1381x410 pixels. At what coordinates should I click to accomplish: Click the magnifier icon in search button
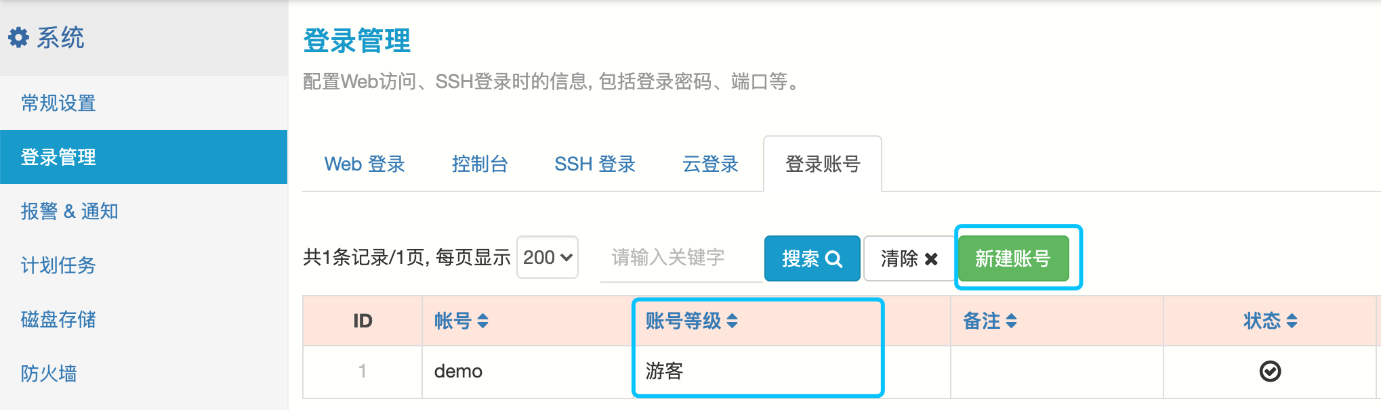834,259
